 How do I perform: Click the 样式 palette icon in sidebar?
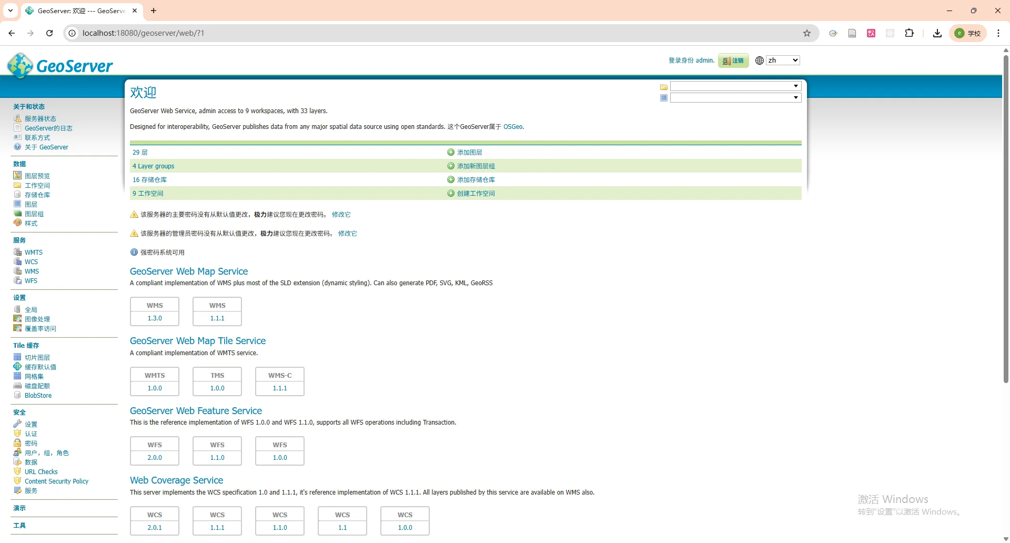click(17, 223)
